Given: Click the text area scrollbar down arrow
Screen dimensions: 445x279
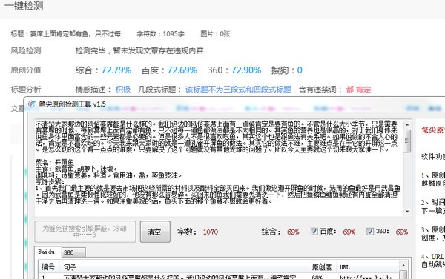Looking at the screenshot, I should coord(407,212).
